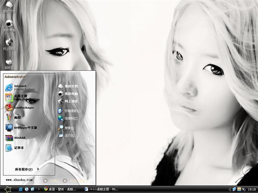The image size is (258, 193).
Task: Click the star-shaped Start button
Action: coord(8,189)
